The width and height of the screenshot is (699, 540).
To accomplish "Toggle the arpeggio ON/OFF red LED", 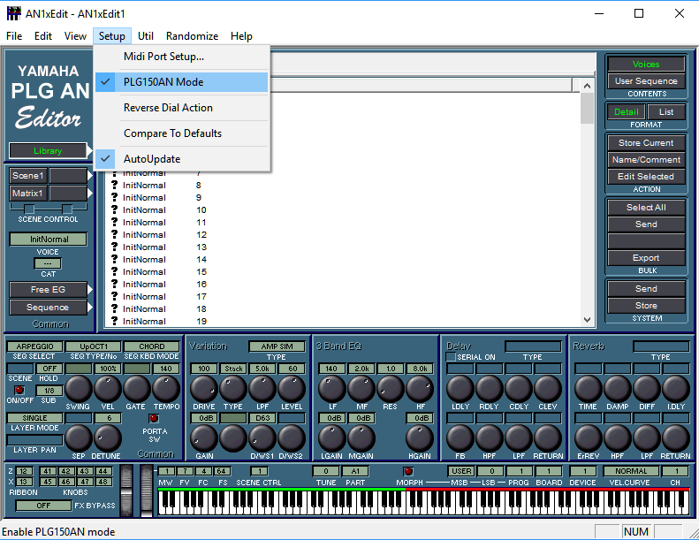I will point(19,389).
